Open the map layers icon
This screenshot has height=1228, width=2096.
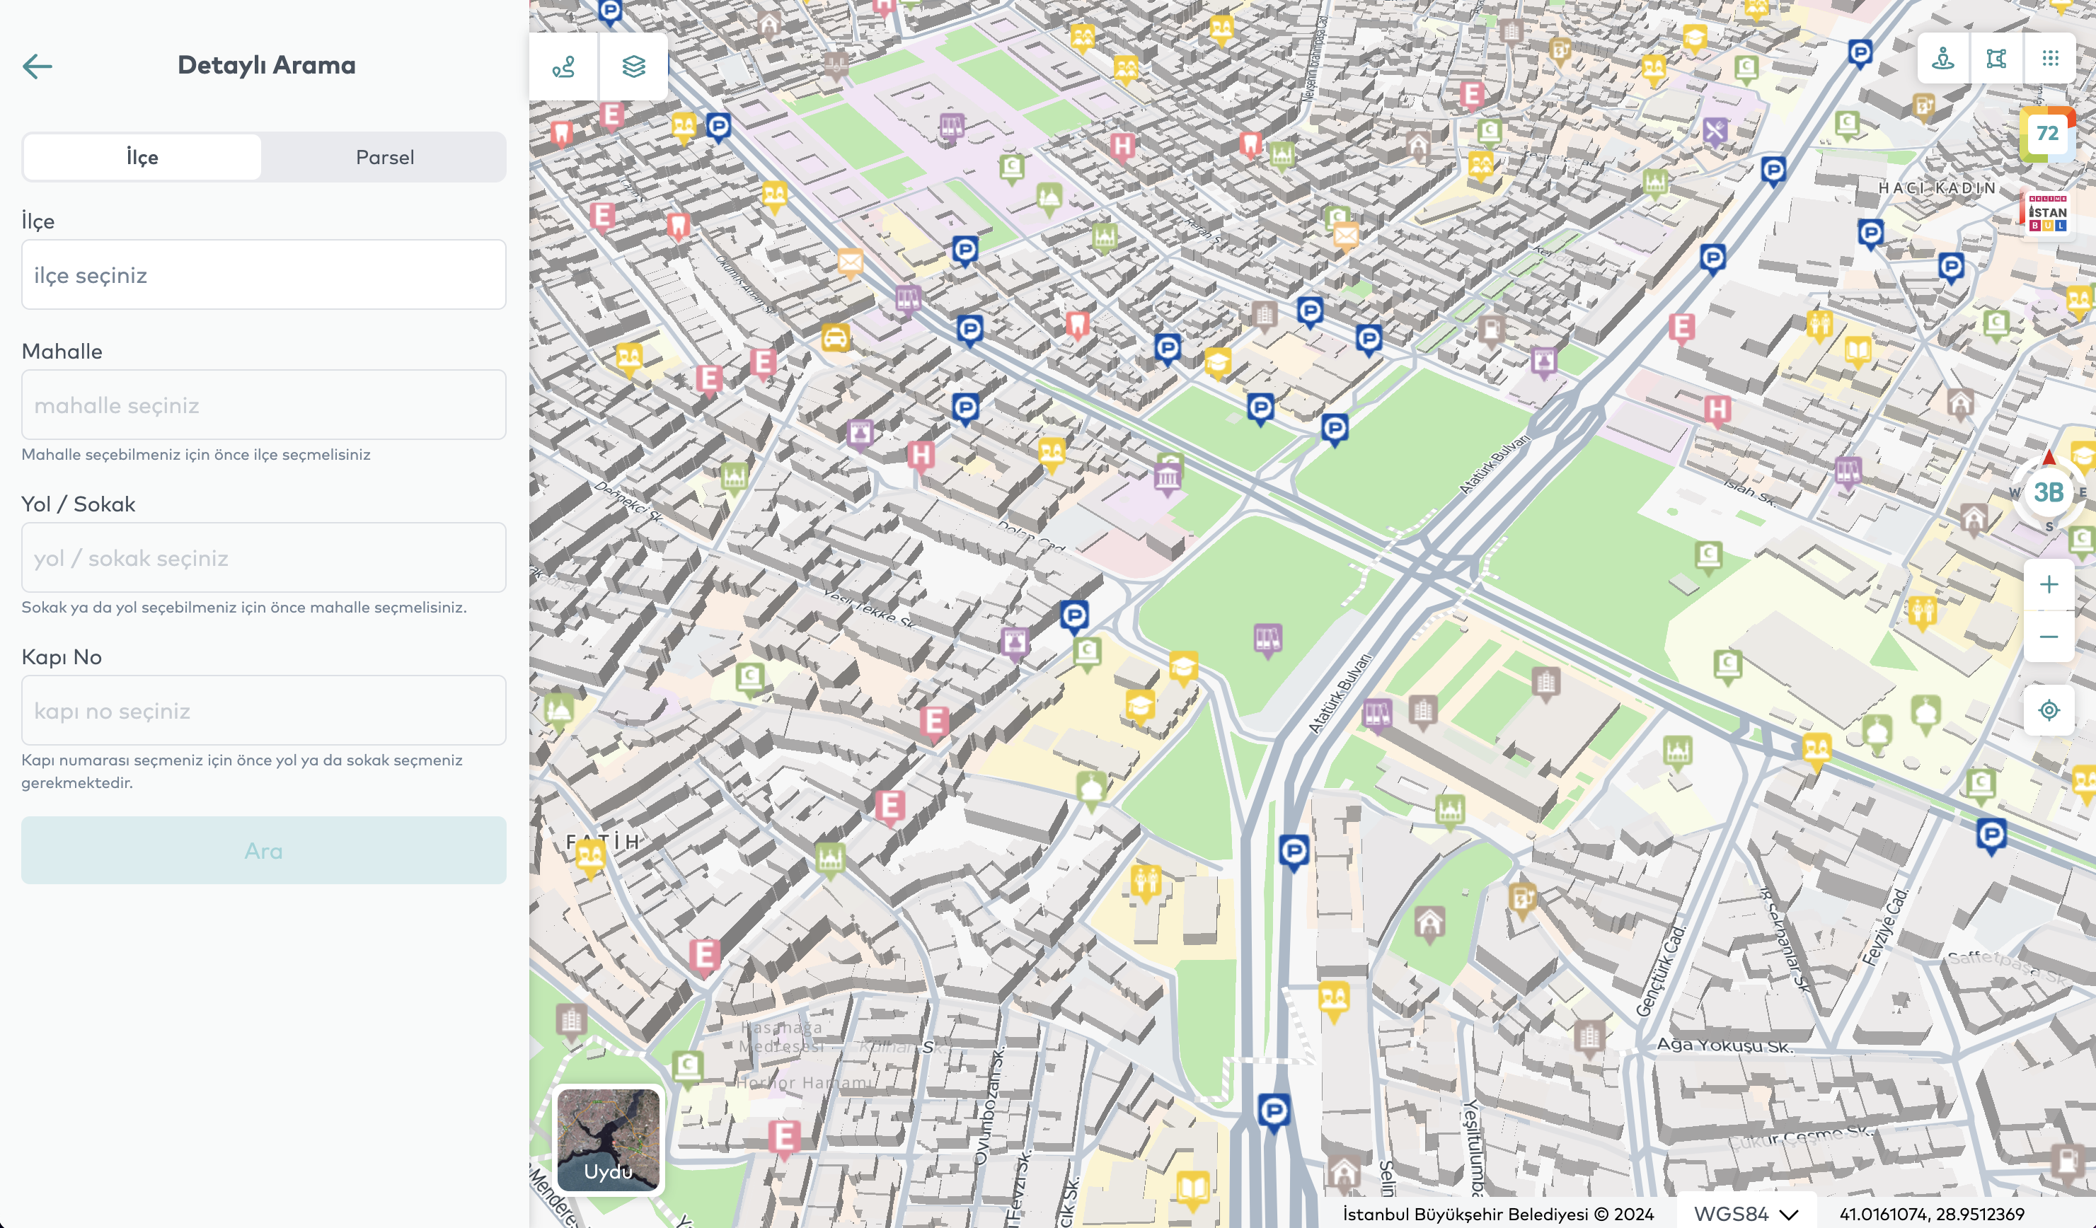pos(634,66)
